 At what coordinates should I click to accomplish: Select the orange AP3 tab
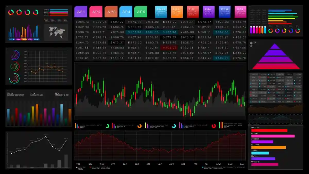111,12
